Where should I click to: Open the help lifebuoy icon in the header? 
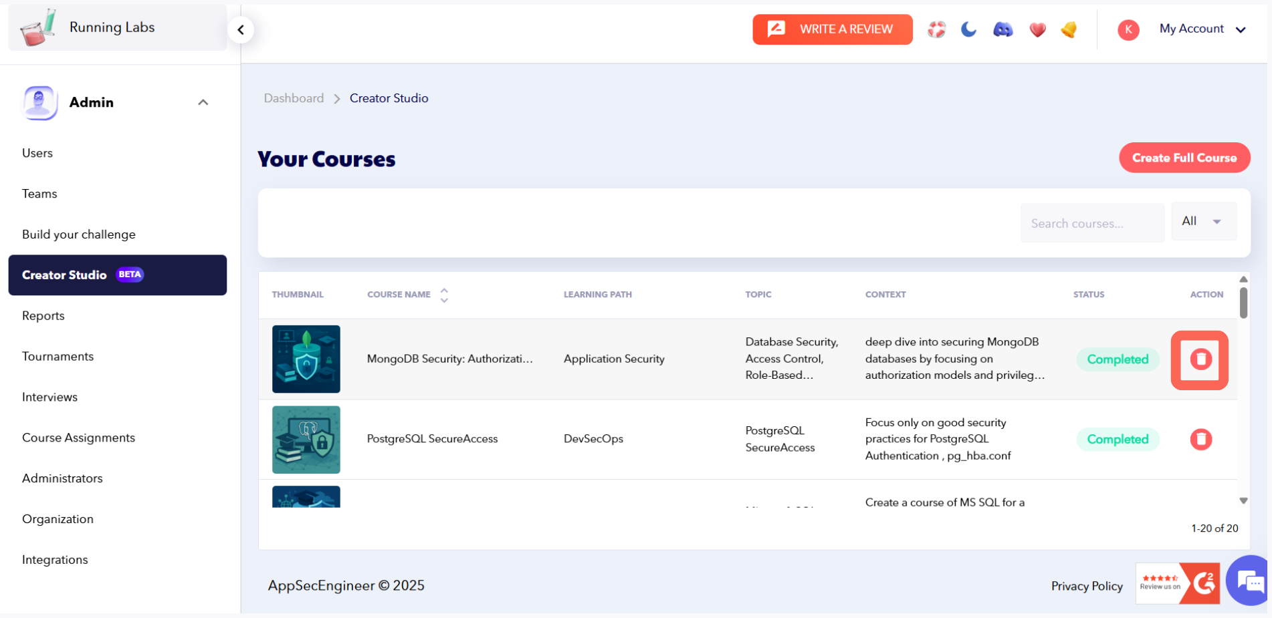pos(936,29)
